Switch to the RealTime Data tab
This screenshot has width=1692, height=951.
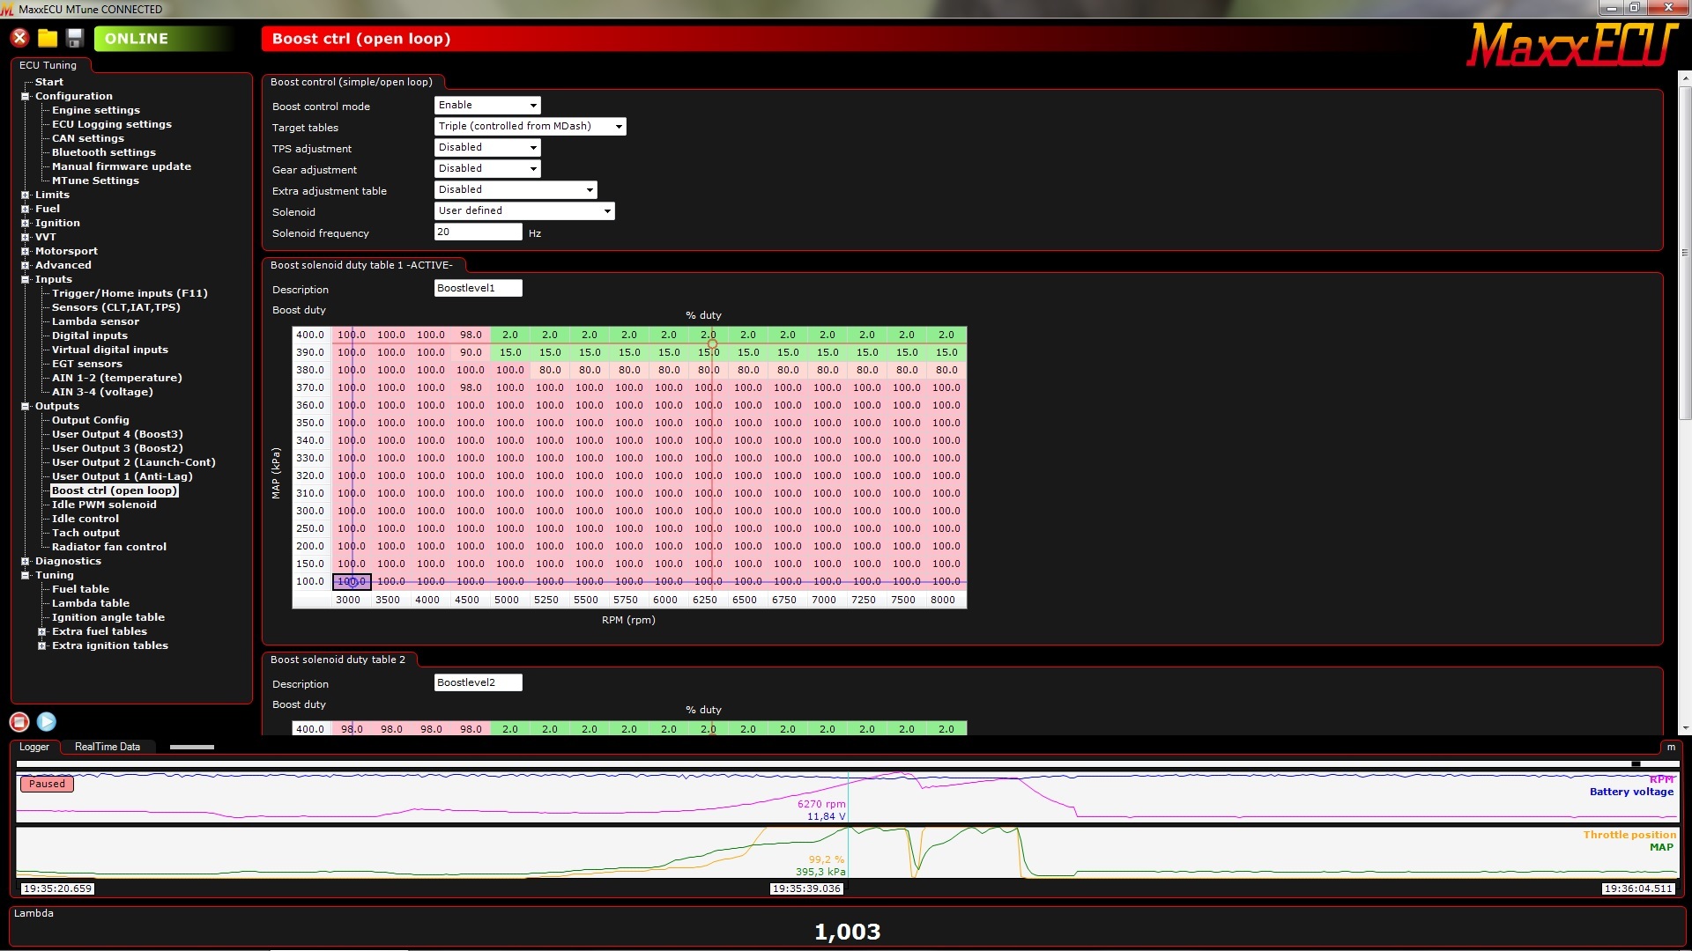pos(107,747)
